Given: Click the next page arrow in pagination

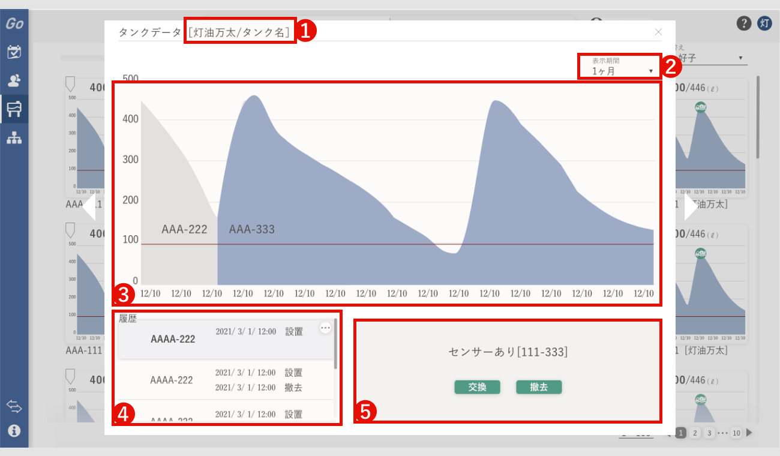Looking at the screenshot, I should (x=749, y=433).
